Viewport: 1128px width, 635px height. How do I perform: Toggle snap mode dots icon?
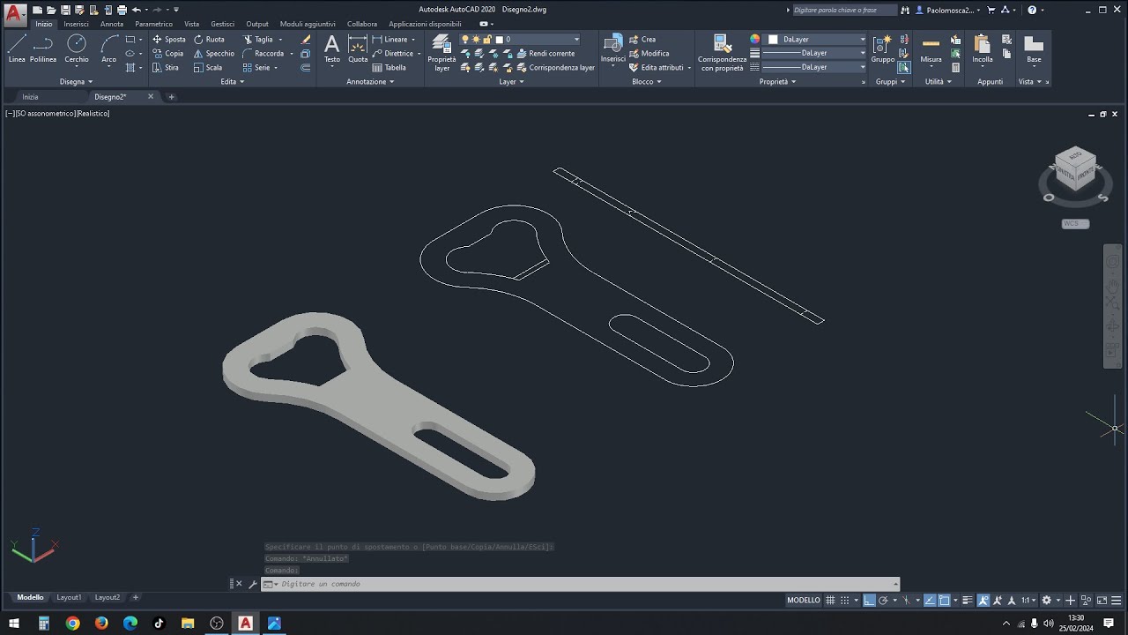[845, 600]
